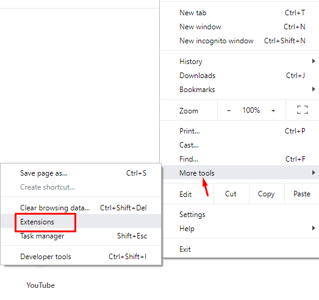Choose Save page as option
This screenshot has height=300, width=319.
pos(81,173)
